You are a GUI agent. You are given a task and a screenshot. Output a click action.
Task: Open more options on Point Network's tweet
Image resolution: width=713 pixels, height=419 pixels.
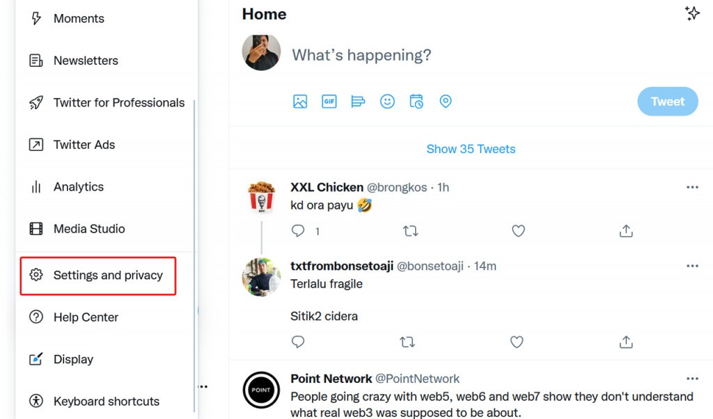[x=692, y=378]
